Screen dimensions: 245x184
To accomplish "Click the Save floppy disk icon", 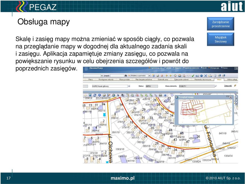I will (x=157, y=76).
